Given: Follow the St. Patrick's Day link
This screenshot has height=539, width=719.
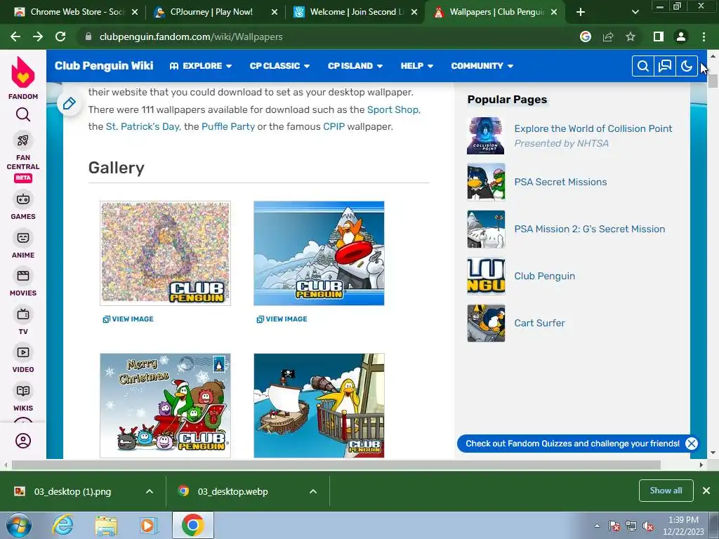Looking at the screenshot, I should click(142, 126).
